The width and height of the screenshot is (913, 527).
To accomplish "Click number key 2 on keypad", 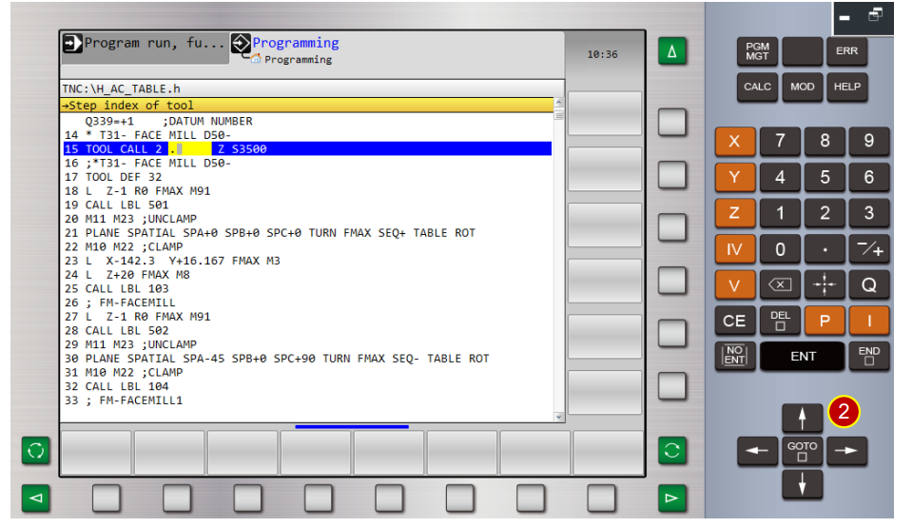I will 825,213.
